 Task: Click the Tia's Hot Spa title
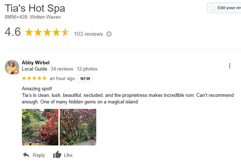click(35, 8)
